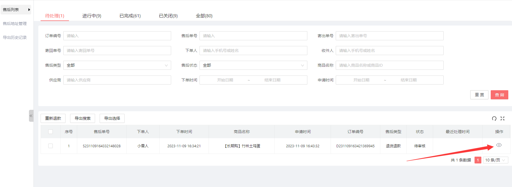This screenshot has height=187, width=512.
Task: Check the row 1 checkbox
Action: 51,146
